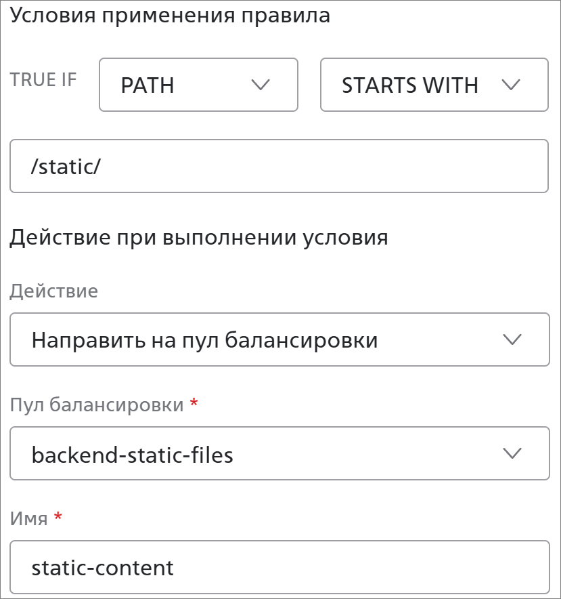Open the STARTS WITH operator dropdown
Viewport: 561px width, 599px height.
coord(433,85)
